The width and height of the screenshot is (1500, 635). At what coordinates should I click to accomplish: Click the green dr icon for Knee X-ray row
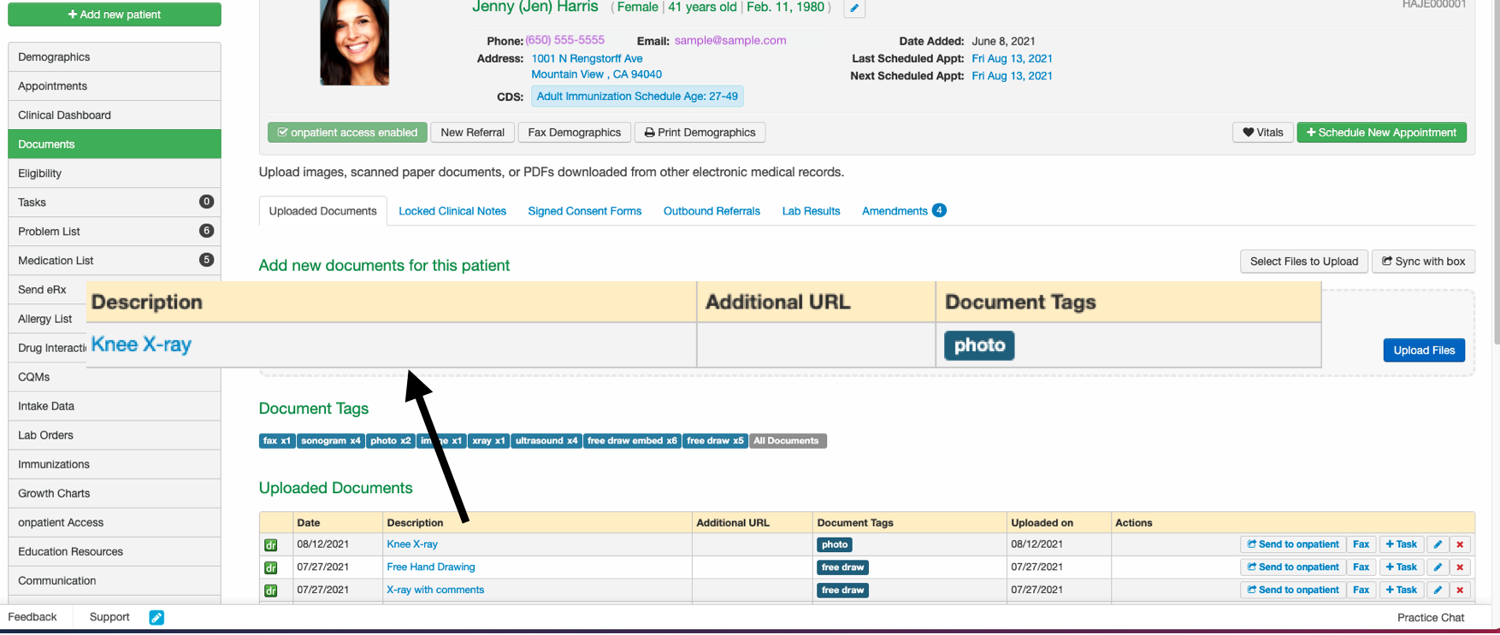click(x=271, y=545)
